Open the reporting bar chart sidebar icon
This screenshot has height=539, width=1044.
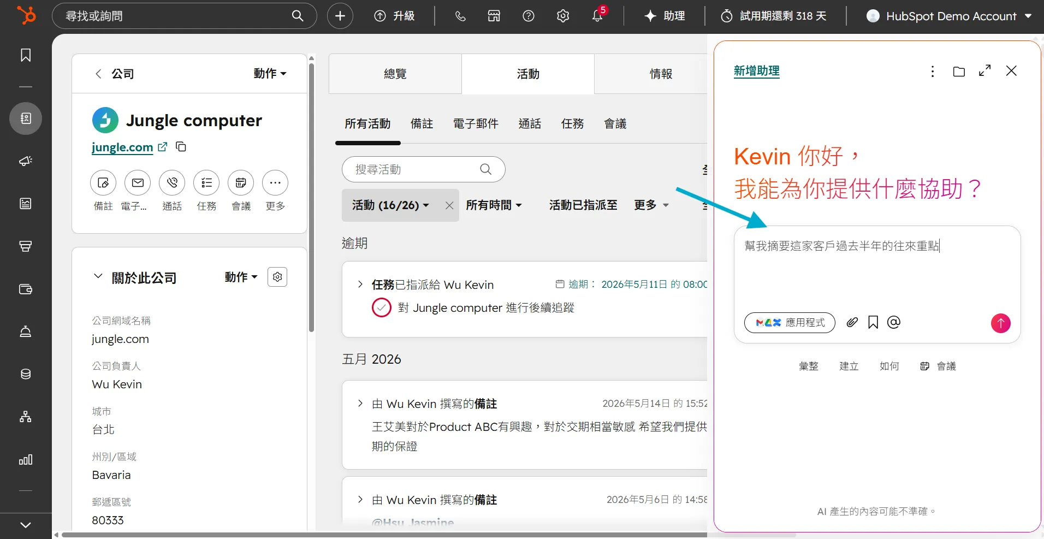26,459
